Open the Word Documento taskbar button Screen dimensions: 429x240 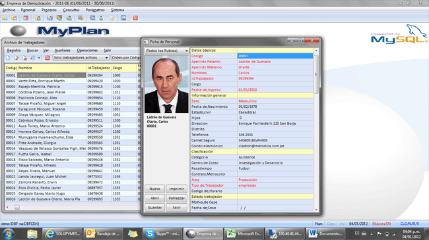[325, 234]
